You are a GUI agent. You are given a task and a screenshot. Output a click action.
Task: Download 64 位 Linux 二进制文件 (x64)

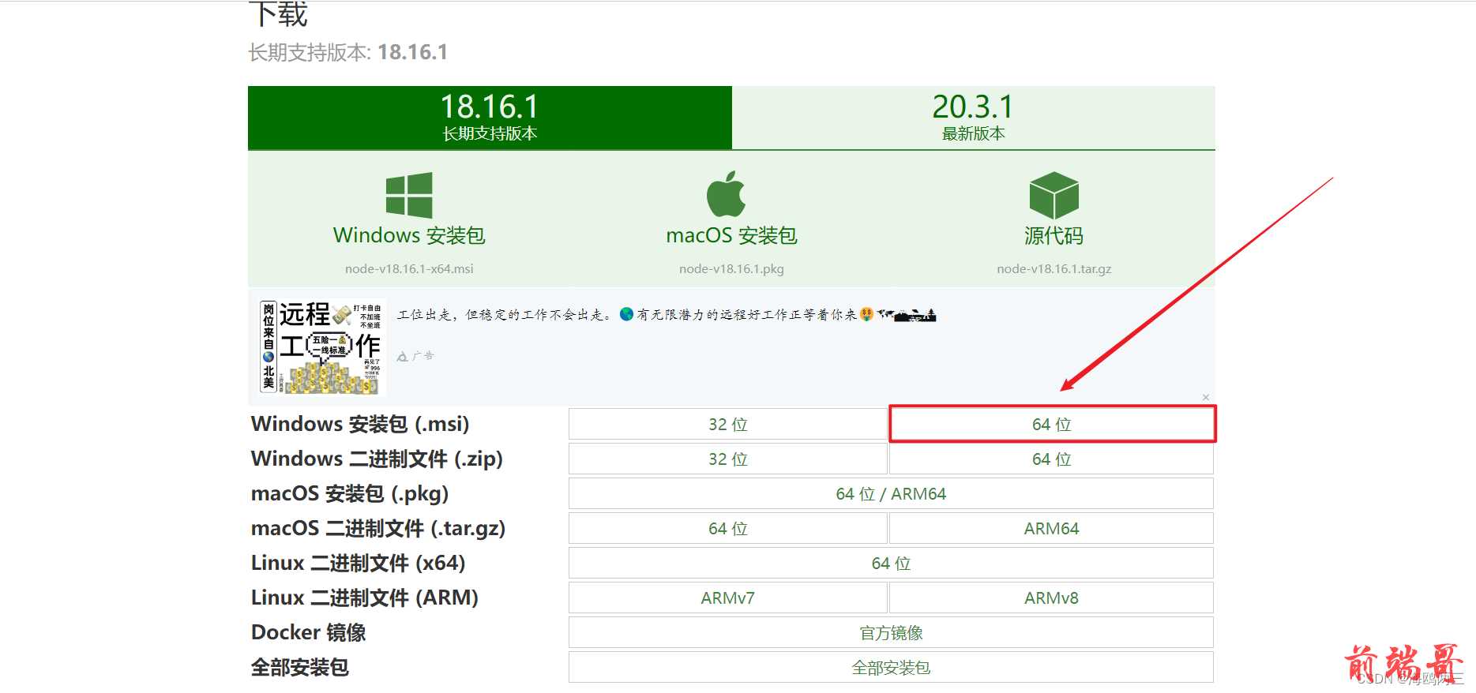(x=891, y=563)
